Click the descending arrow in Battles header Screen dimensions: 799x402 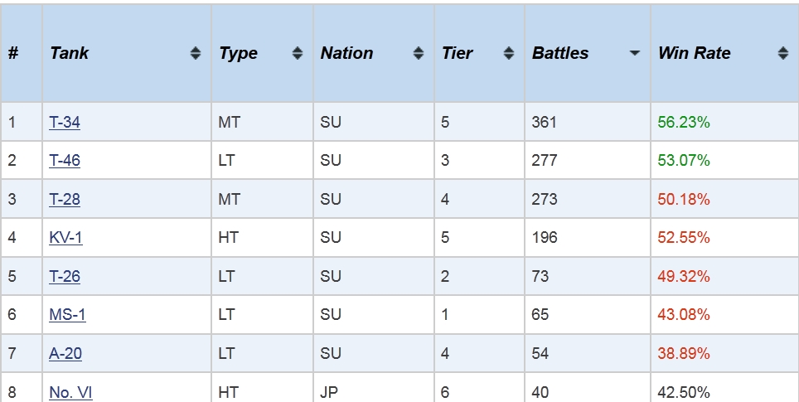pyautogui.click(x=635, y=53)
